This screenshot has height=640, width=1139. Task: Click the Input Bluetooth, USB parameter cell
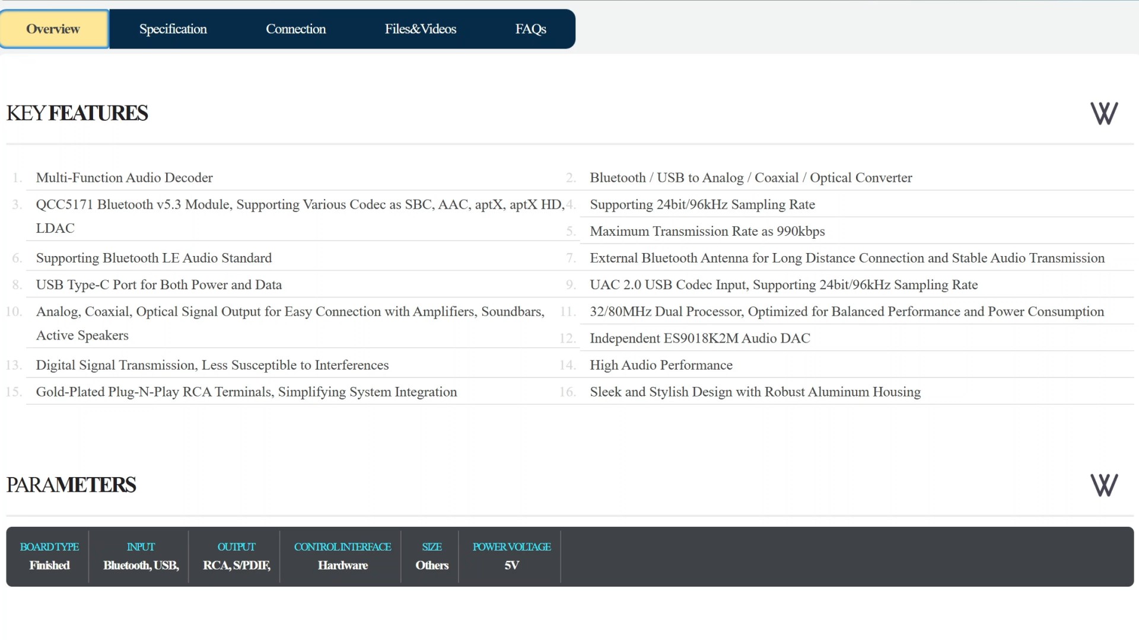pos(141,556)
